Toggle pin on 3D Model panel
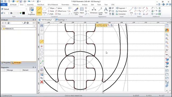The image size is (172, 97). pyautogui.click(x=33, y=20)
